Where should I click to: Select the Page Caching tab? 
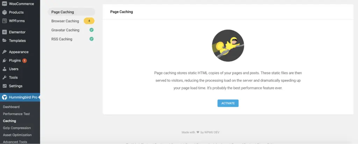point(71,12)
